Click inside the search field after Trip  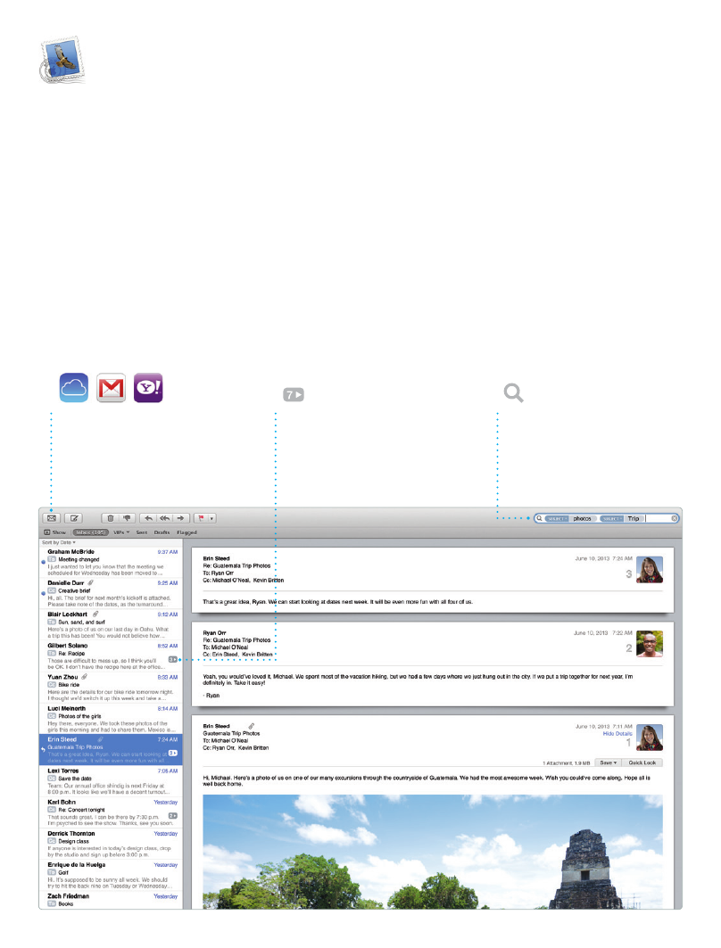pyautogui.click(x=657, y=518)
